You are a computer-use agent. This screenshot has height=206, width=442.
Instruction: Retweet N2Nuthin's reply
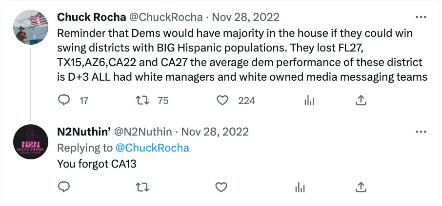(x=143, y=187)
